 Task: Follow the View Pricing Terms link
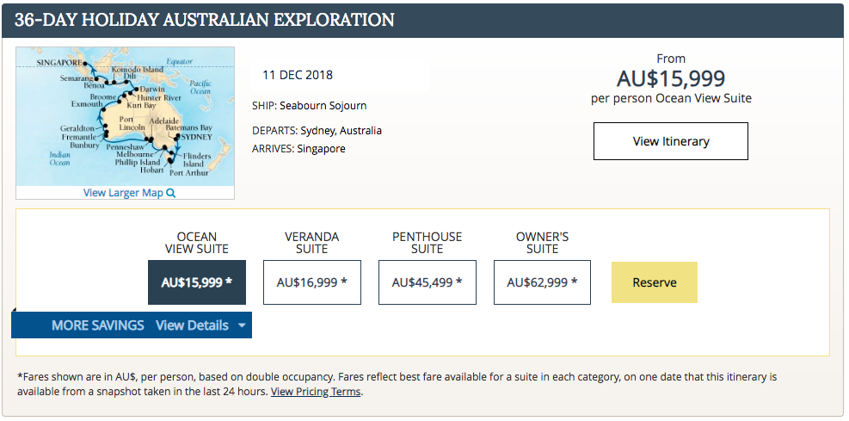316,392
